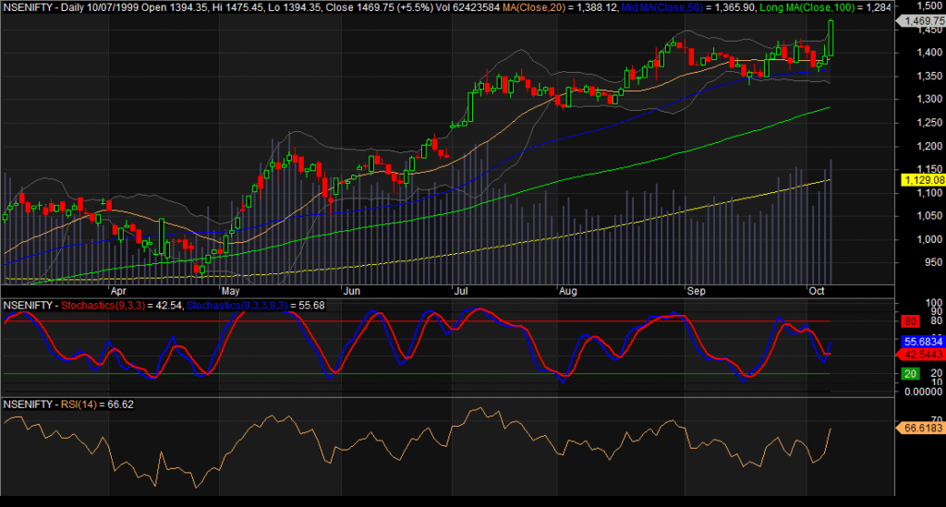Click the blue 55.6834 stochastic value label
The height and width of the screenshot is (507, 946).
click(923, 341)
